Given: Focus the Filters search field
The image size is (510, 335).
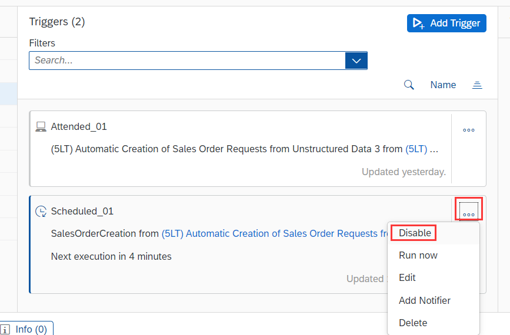Looking at the screenshot, I should [x=187, y=61].
